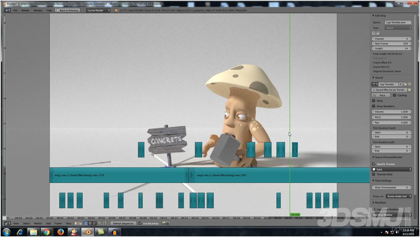Click the green 23+02 playhead frame marker
Viewport: 420px width, 237px height.
(x=295, y=215)
